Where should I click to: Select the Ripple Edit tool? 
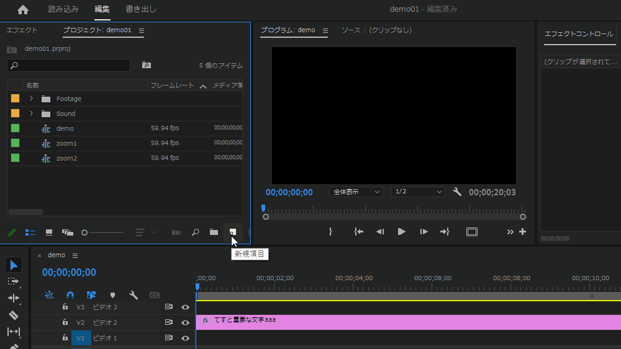click(14, 298)
